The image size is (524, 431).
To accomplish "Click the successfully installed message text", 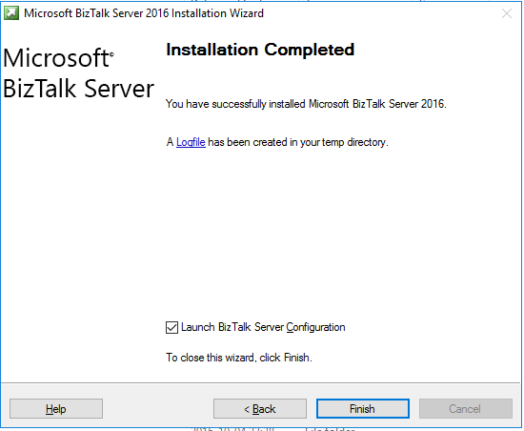I will coord(306,104).
